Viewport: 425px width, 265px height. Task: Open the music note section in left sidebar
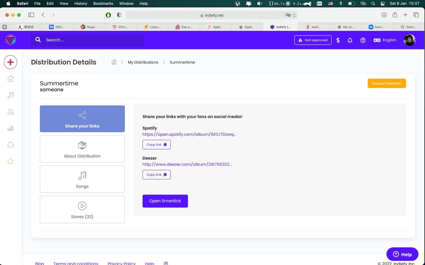(11, 95)
